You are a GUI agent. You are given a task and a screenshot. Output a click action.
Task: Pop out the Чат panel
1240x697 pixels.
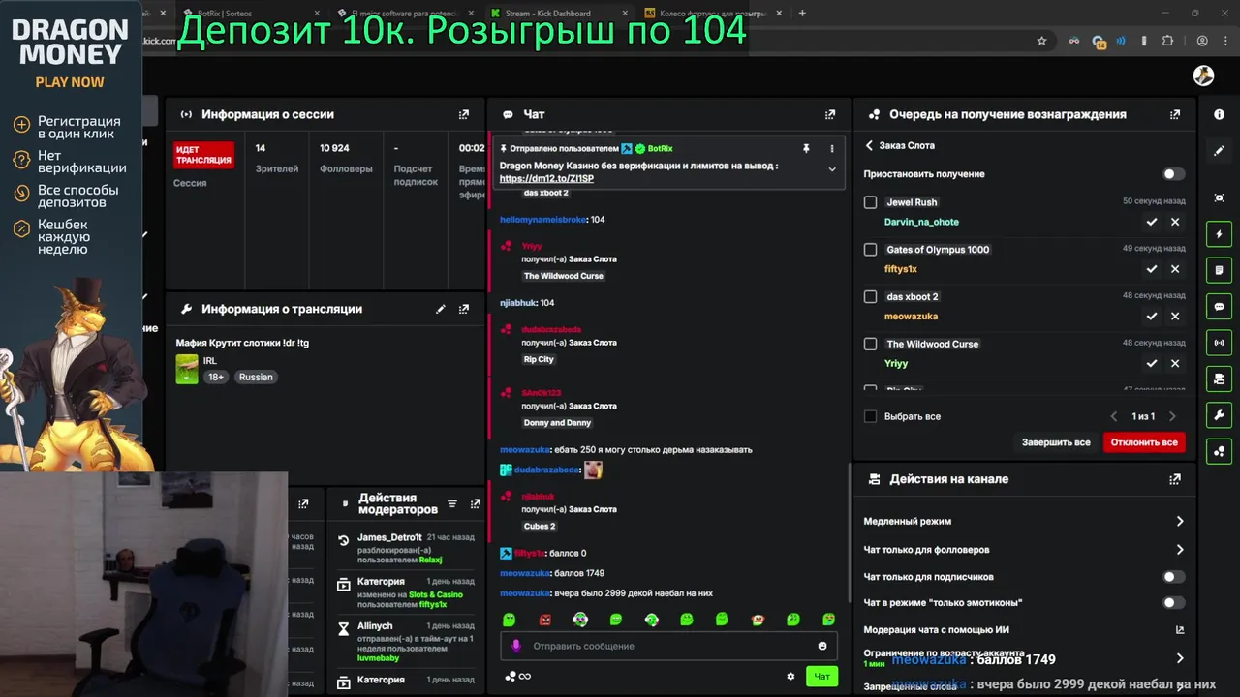830,114
